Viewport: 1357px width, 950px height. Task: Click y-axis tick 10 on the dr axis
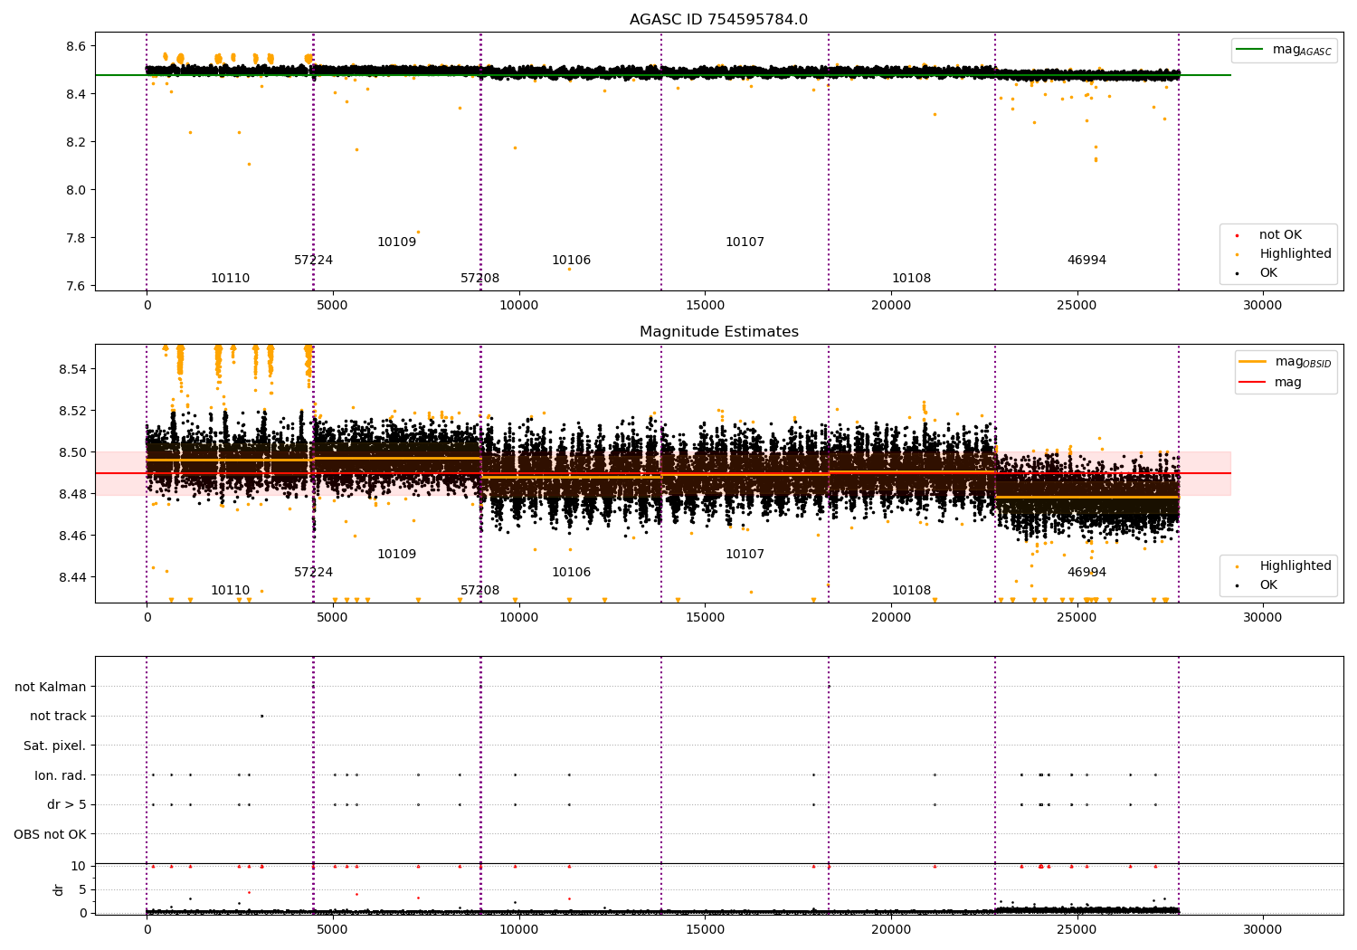point(79,866)
